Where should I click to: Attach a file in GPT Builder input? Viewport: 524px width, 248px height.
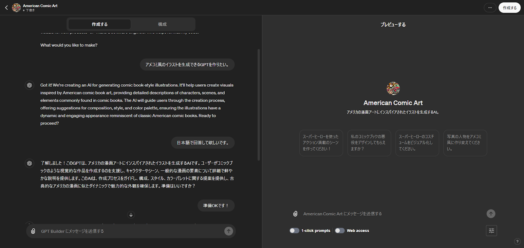33,231
